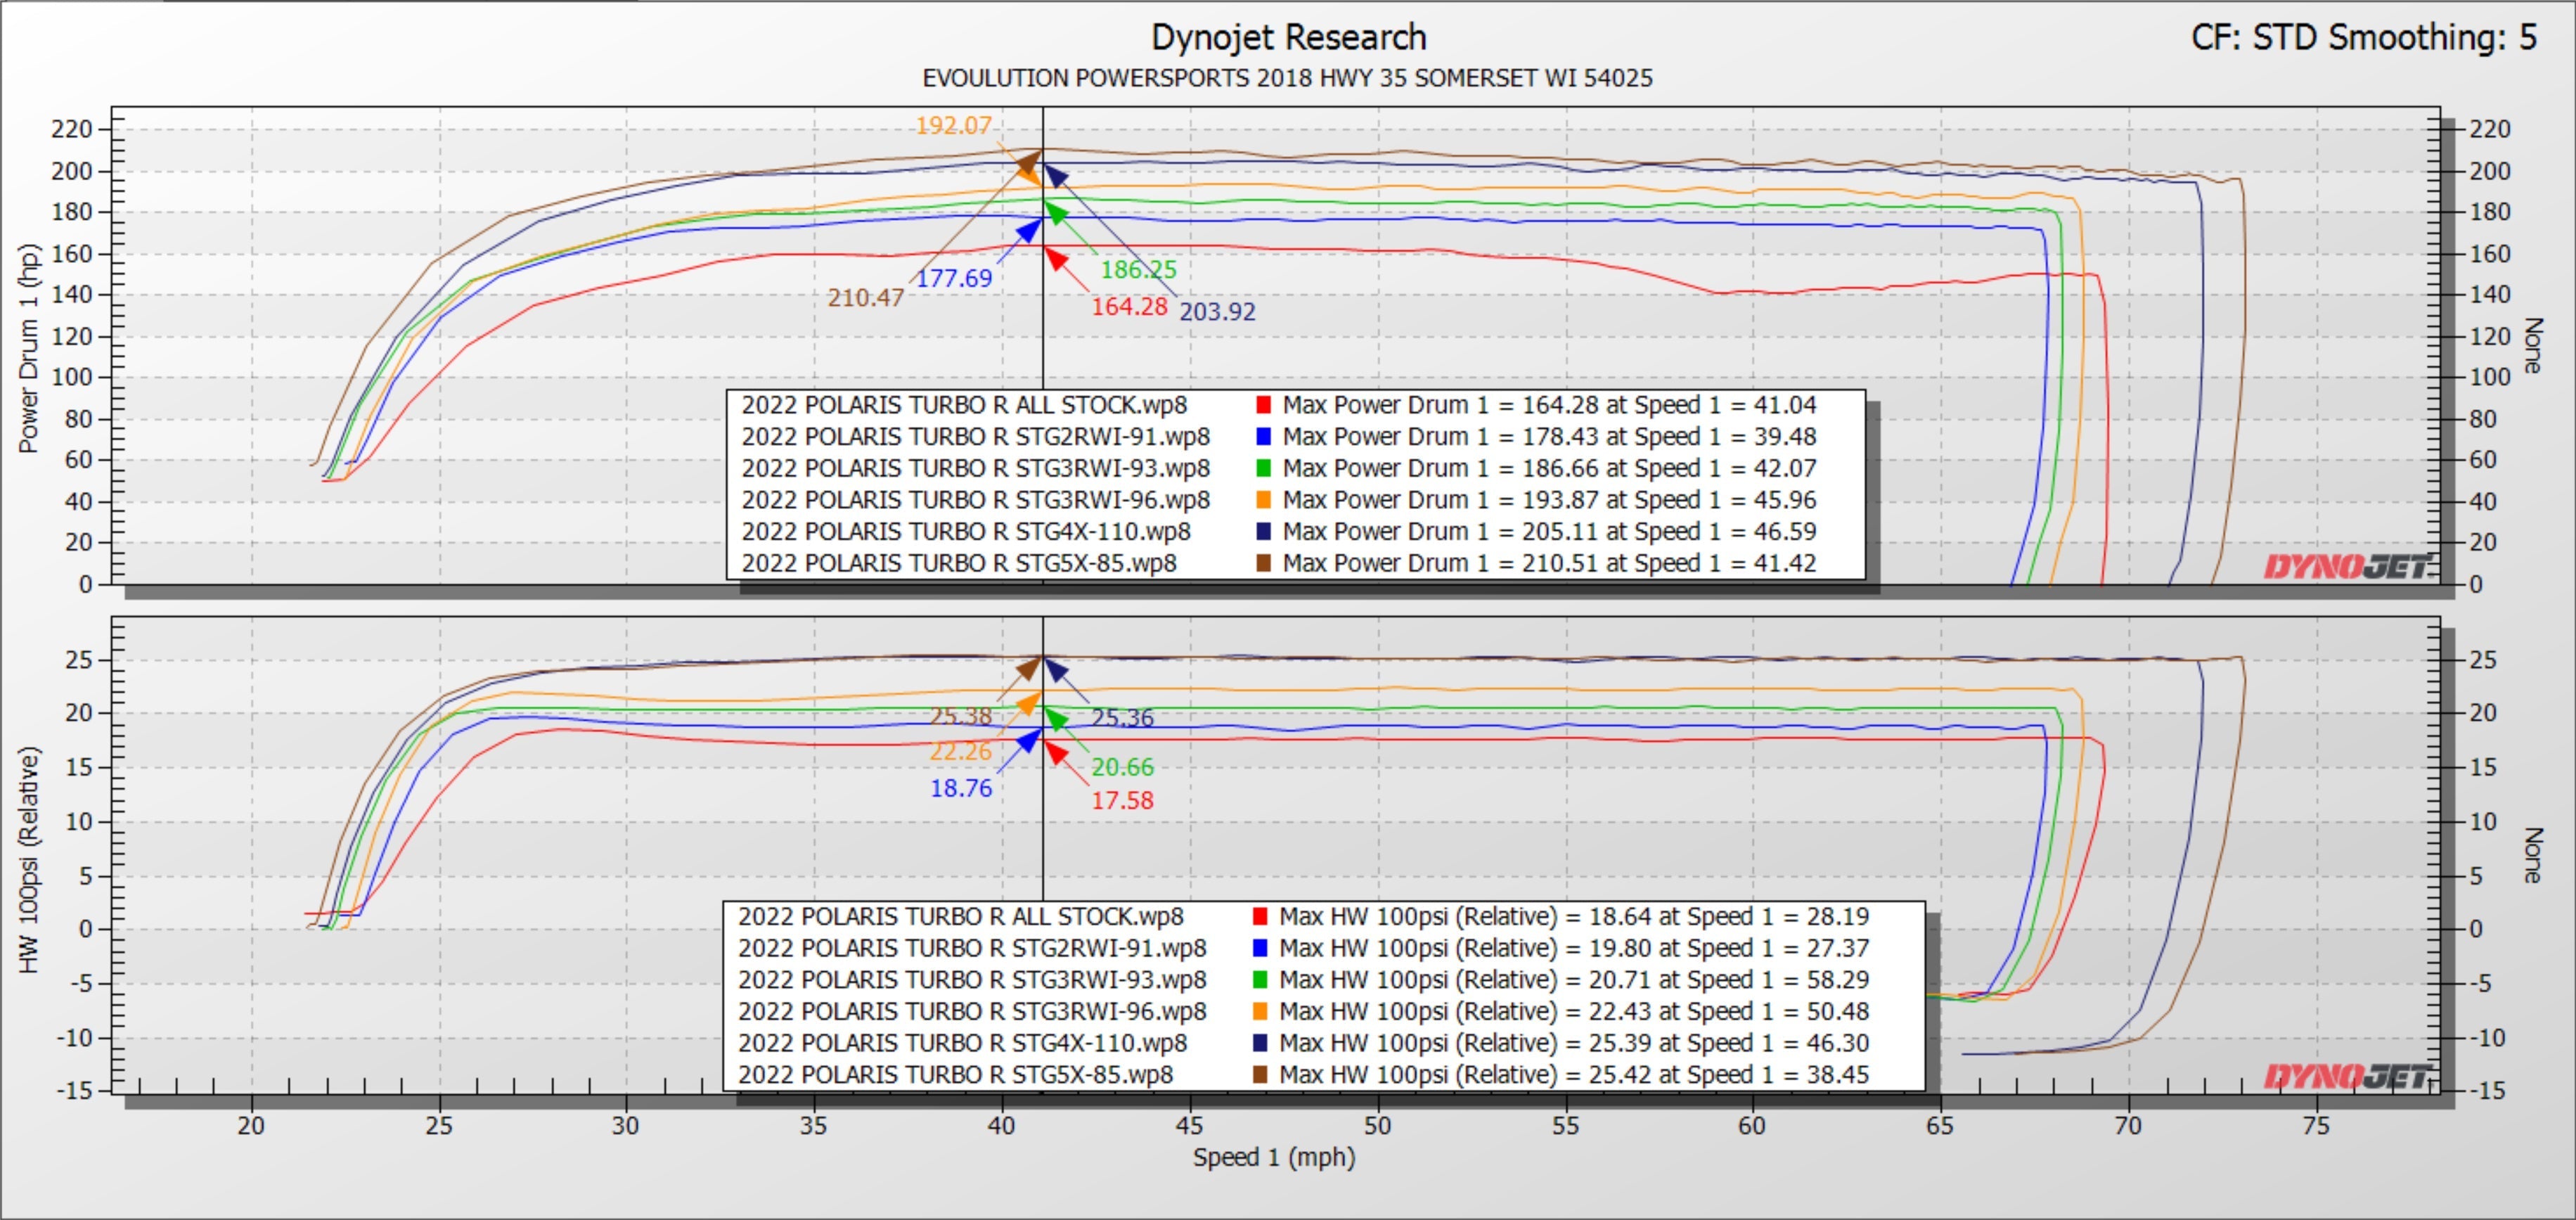Select STG4X-110.wp8 entry in boost legend

(x=962, y=1043)
